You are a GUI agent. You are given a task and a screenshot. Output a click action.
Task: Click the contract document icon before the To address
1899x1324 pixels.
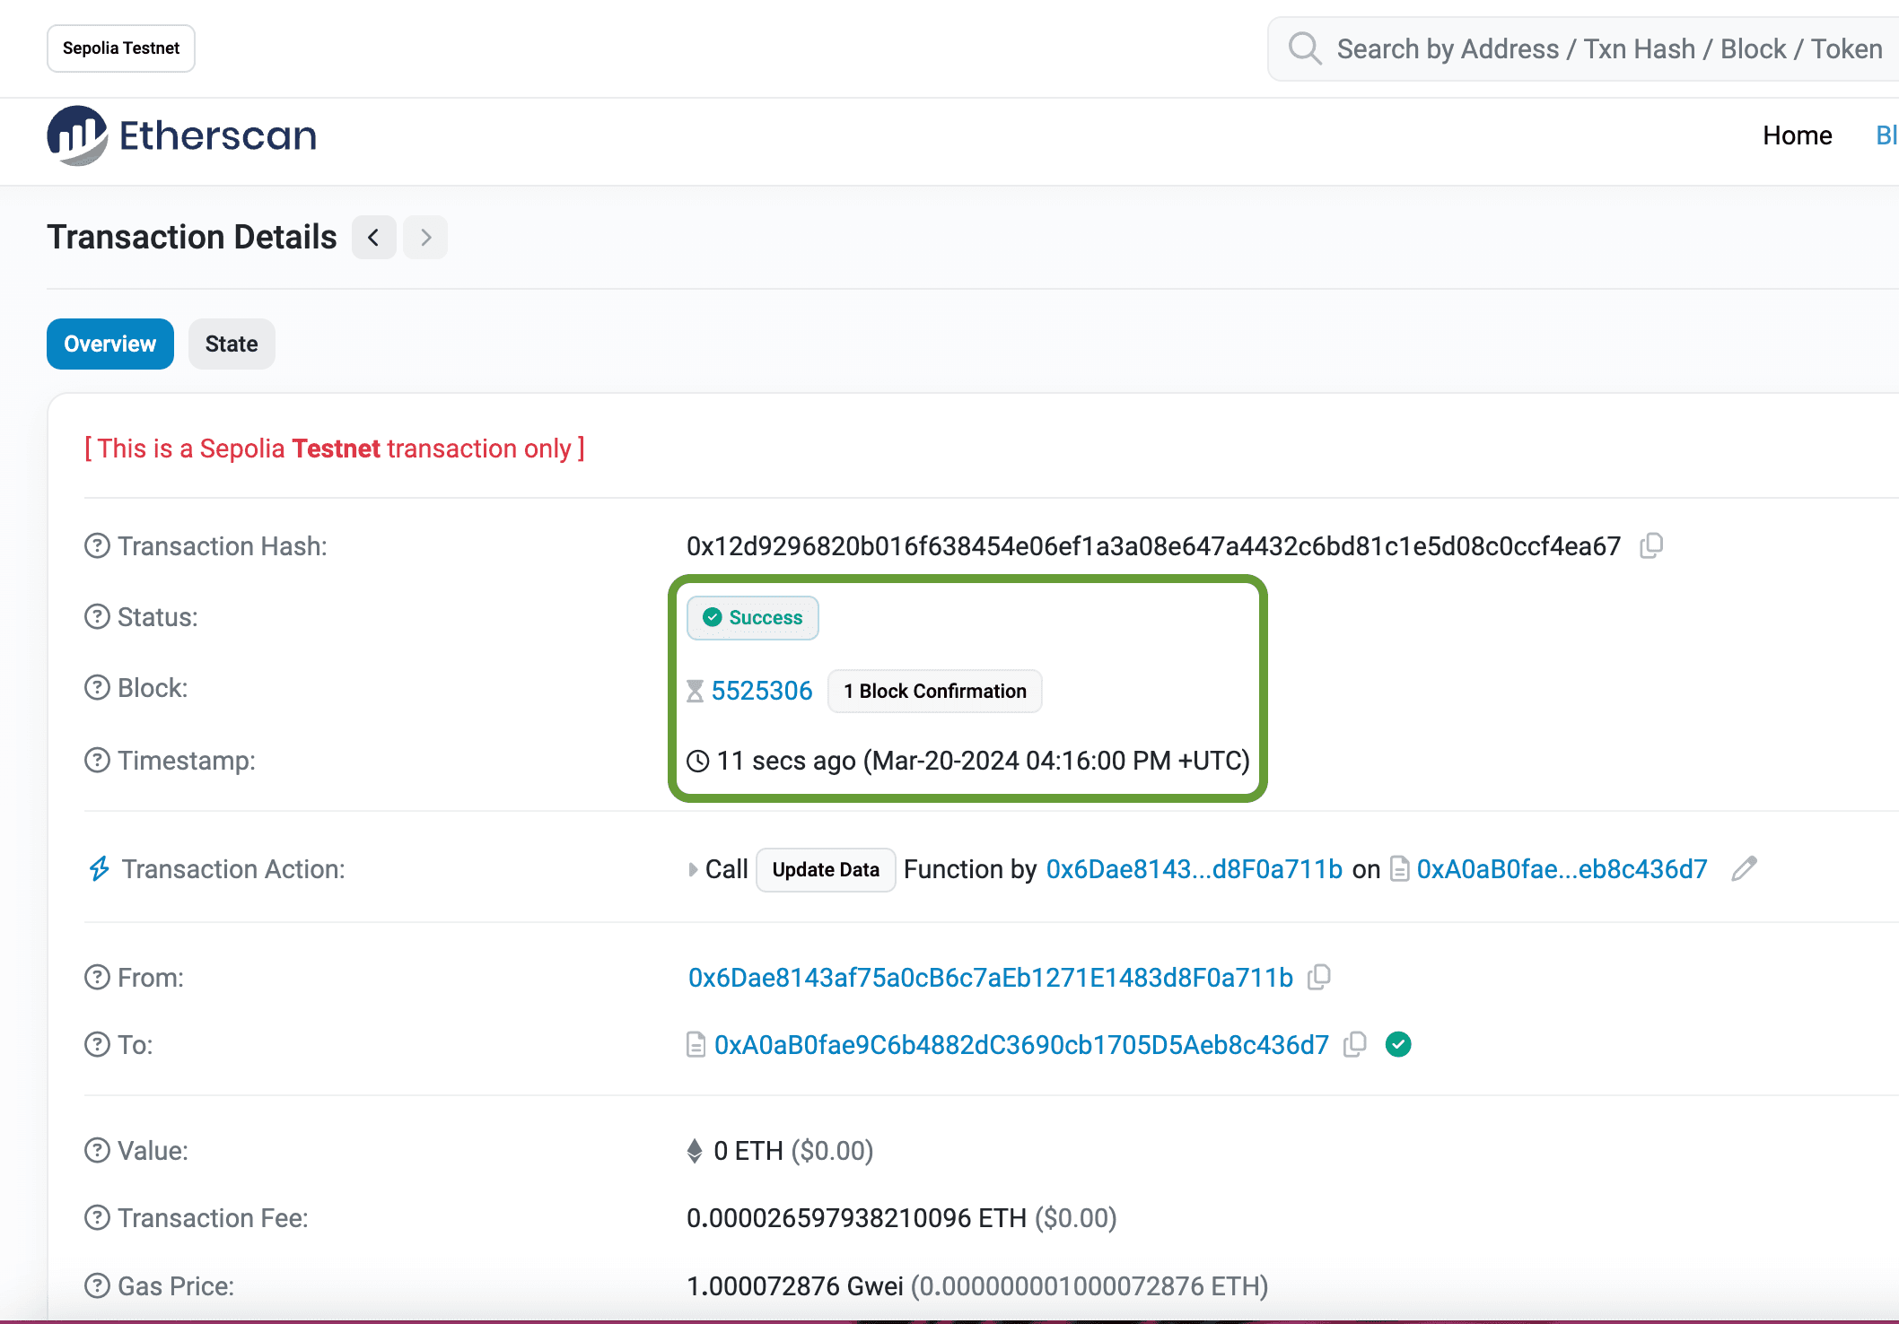pos(696,1044)
